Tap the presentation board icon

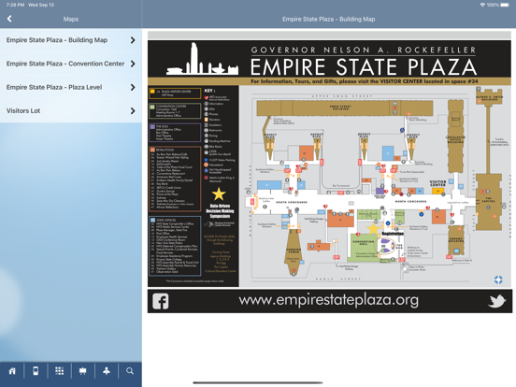pyautogui.click(x=82, y=371)
